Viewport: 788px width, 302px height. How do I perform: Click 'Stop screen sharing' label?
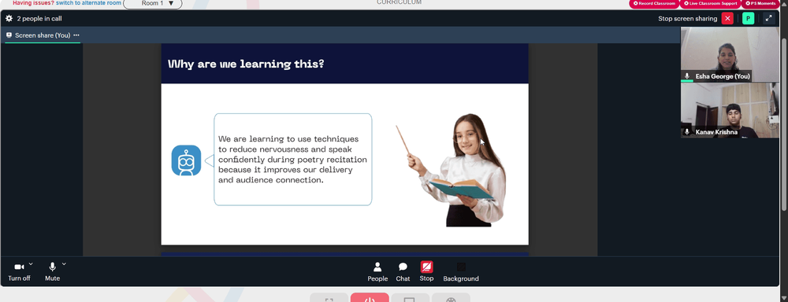pos(687,19)
